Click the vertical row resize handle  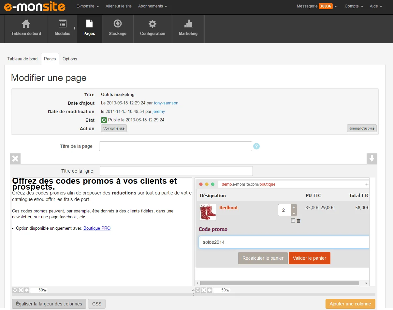click(x=194, y=295)
